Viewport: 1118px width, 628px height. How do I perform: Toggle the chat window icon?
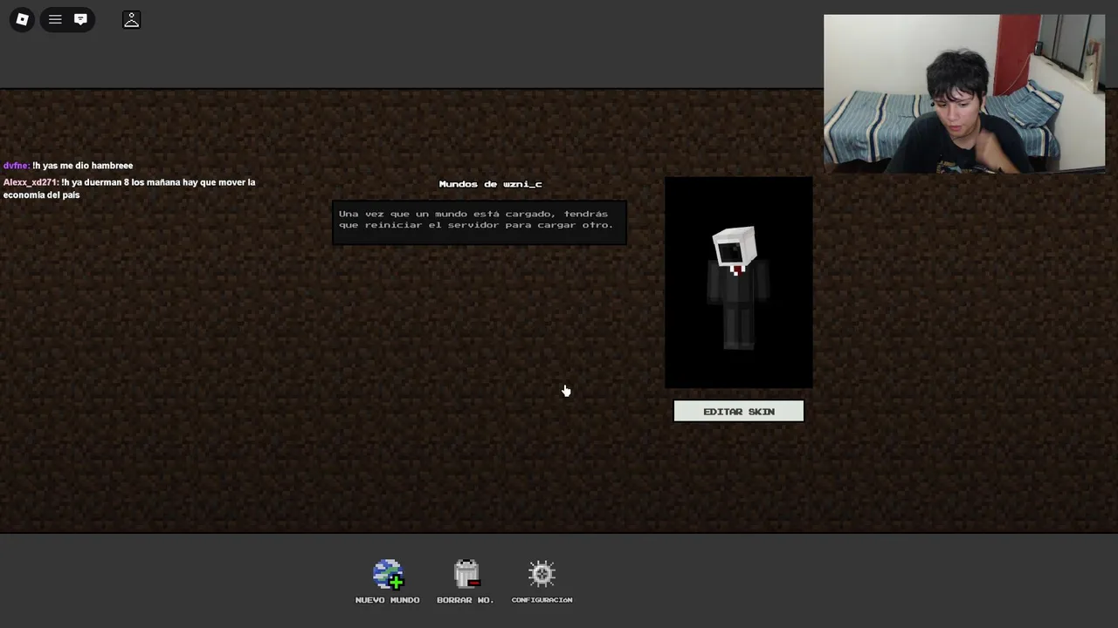pos(80,19)
